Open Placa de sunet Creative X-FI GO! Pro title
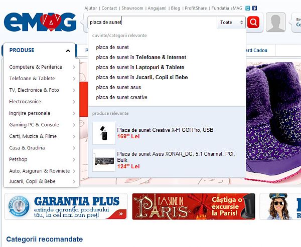 (165, 130)
